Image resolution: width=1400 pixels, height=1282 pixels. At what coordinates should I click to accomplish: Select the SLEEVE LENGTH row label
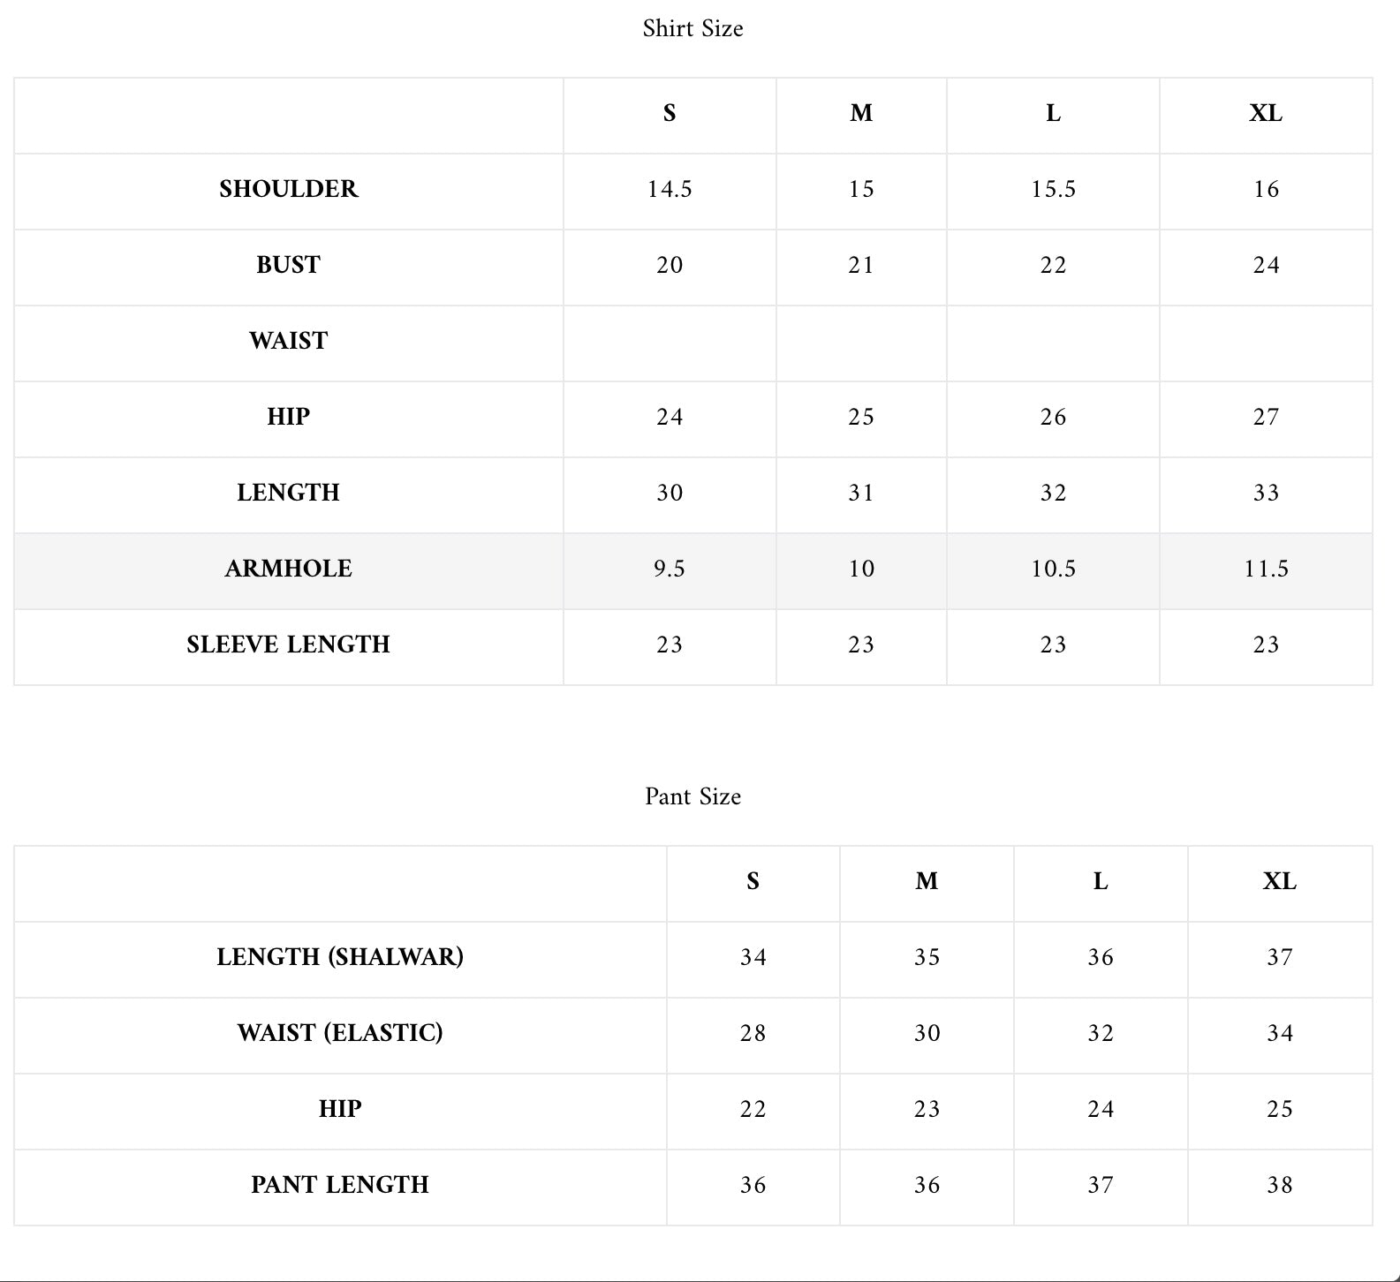pyautogui.click(x=289, y=645)
